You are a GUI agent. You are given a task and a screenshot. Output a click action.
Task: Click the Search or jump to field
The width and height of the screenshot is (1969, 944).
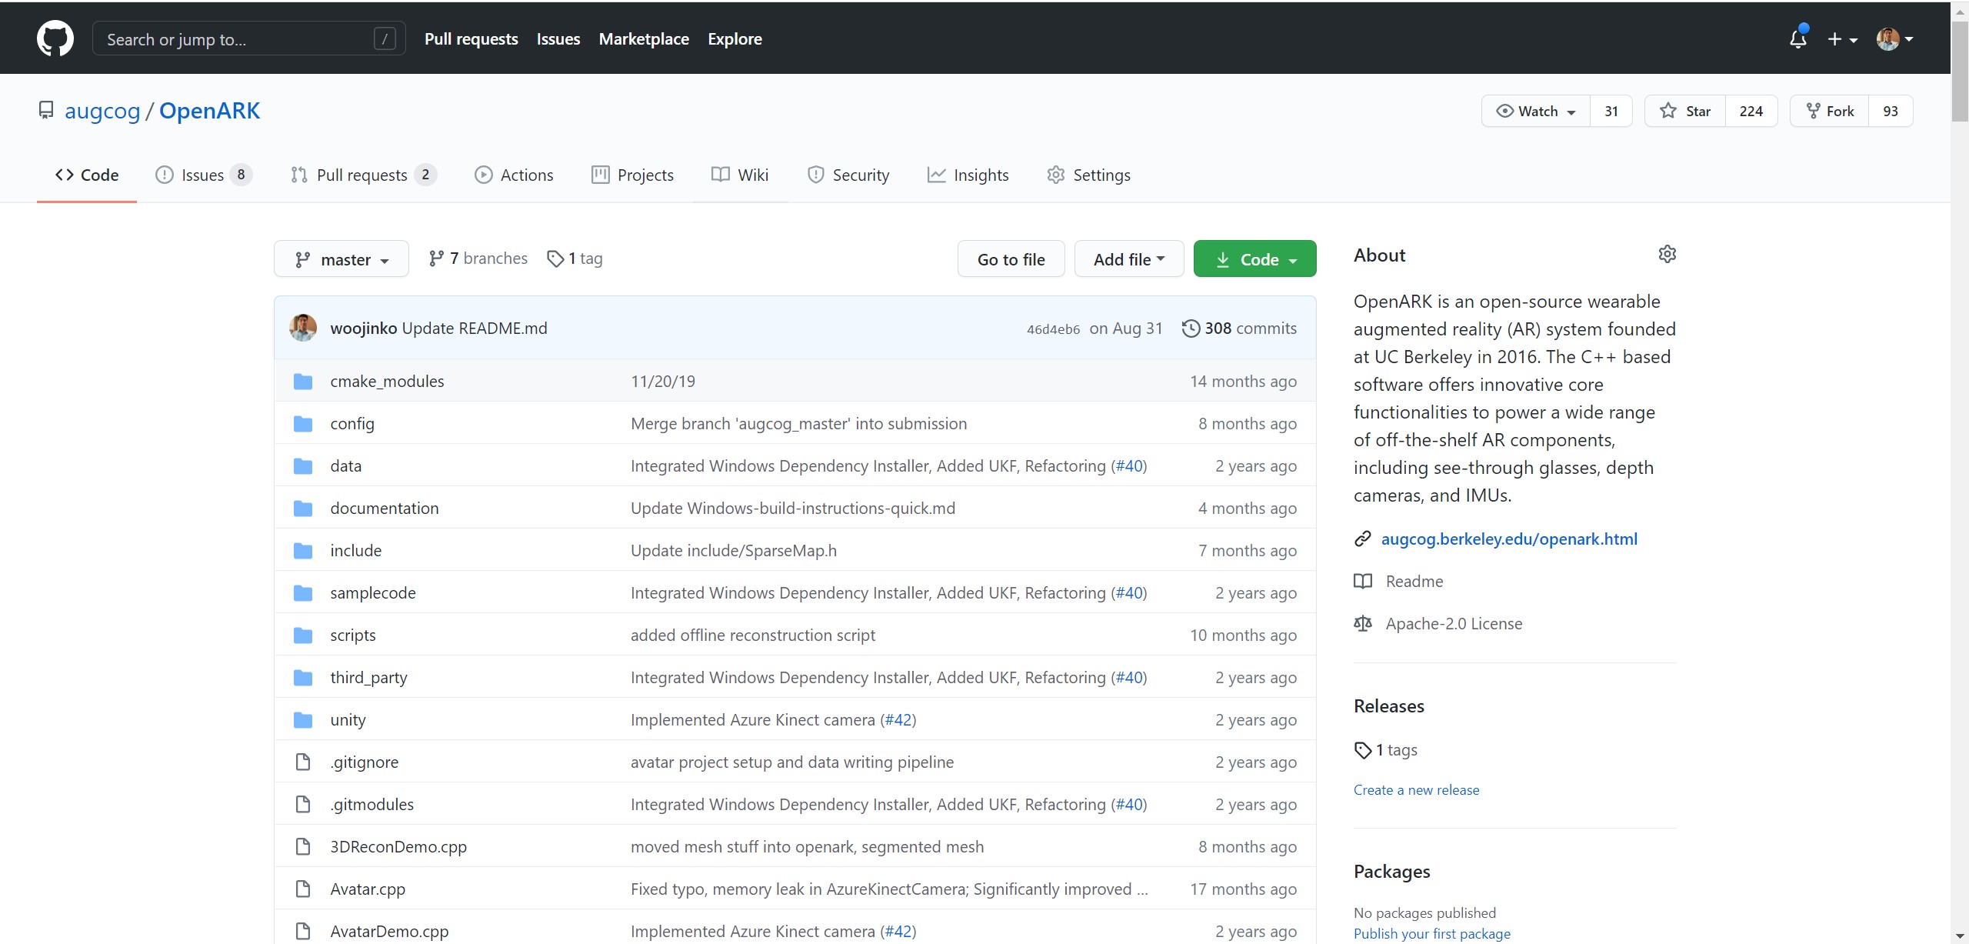248,38
